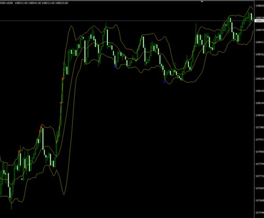The image size is (264, 218).
Task: Click the red arrow signal near the 107856 level
Action: [19, 151]
